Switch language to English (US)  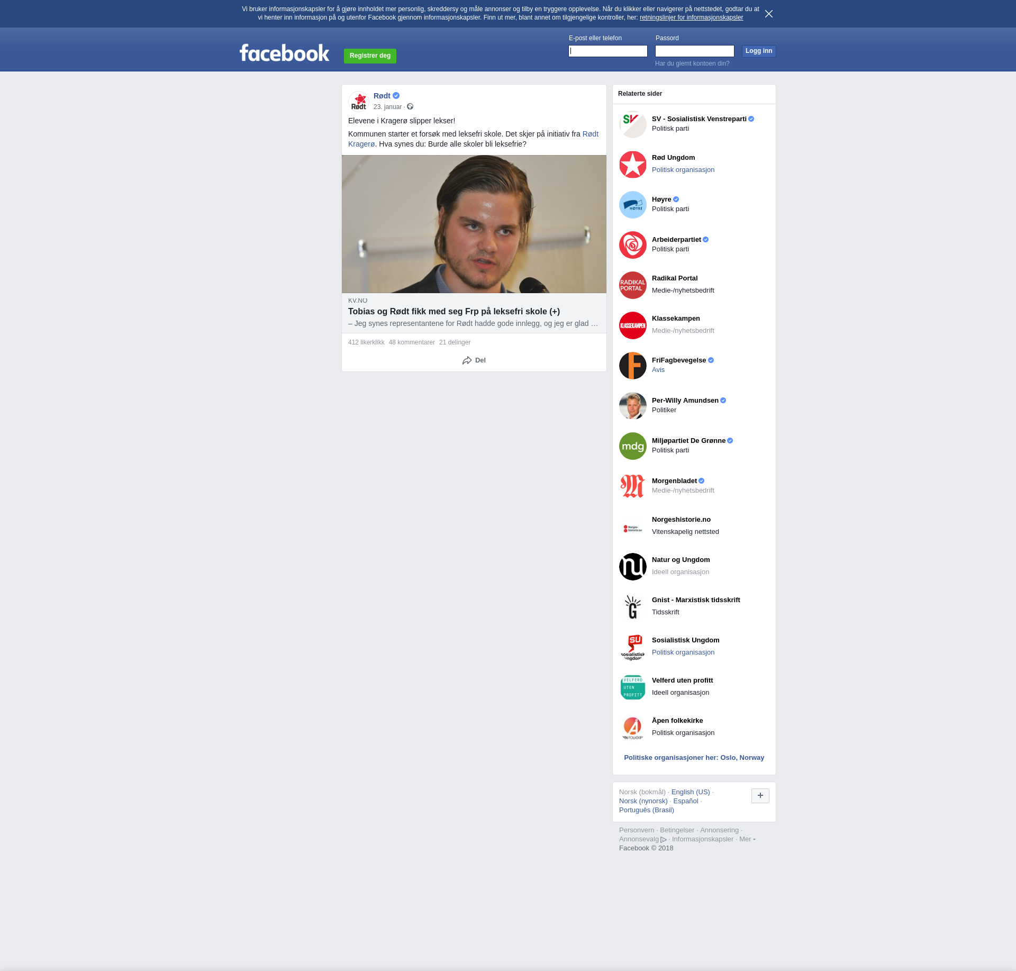tap(691, 792)
